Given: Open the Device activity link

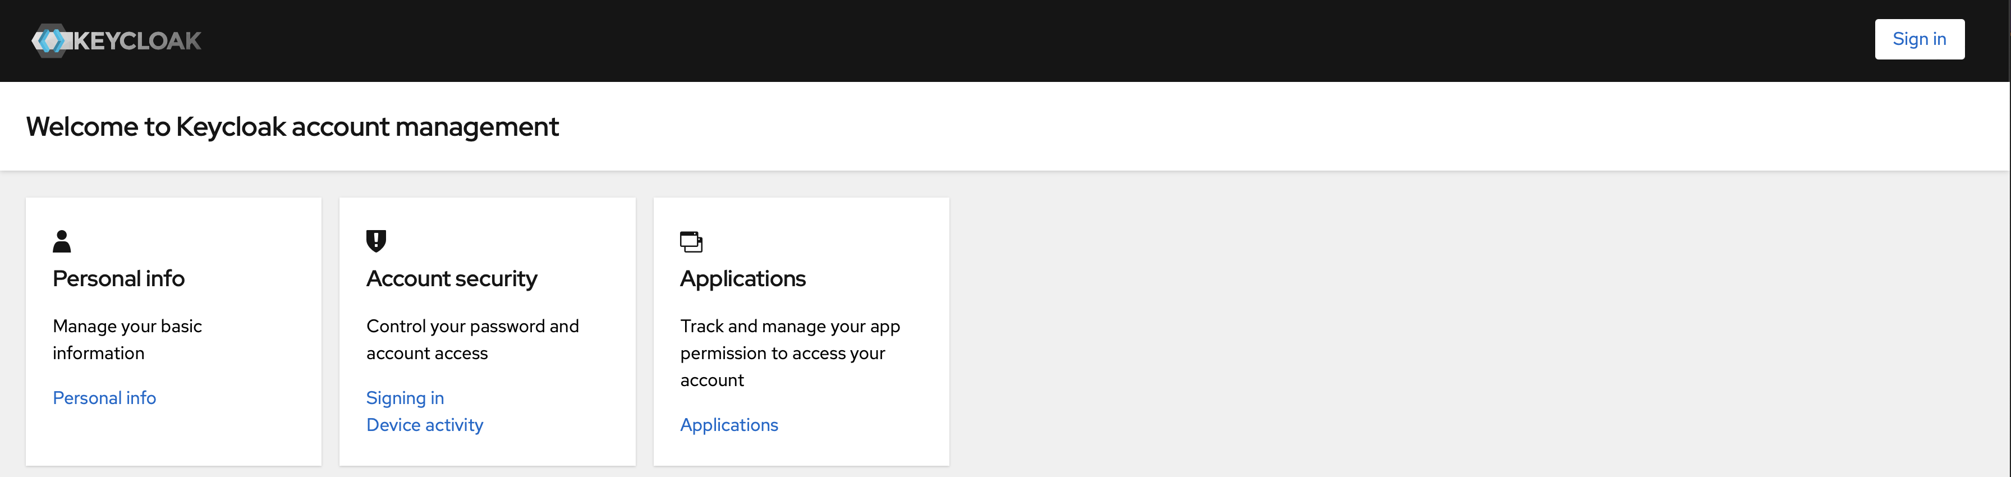Looking at the screenshot, I should (x=425, y=425).
